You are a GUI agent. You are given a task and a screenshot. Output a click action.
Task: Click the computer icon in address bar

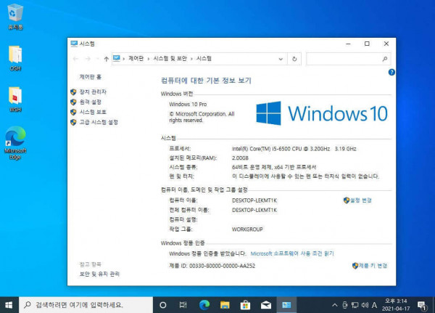coord(117,58)
